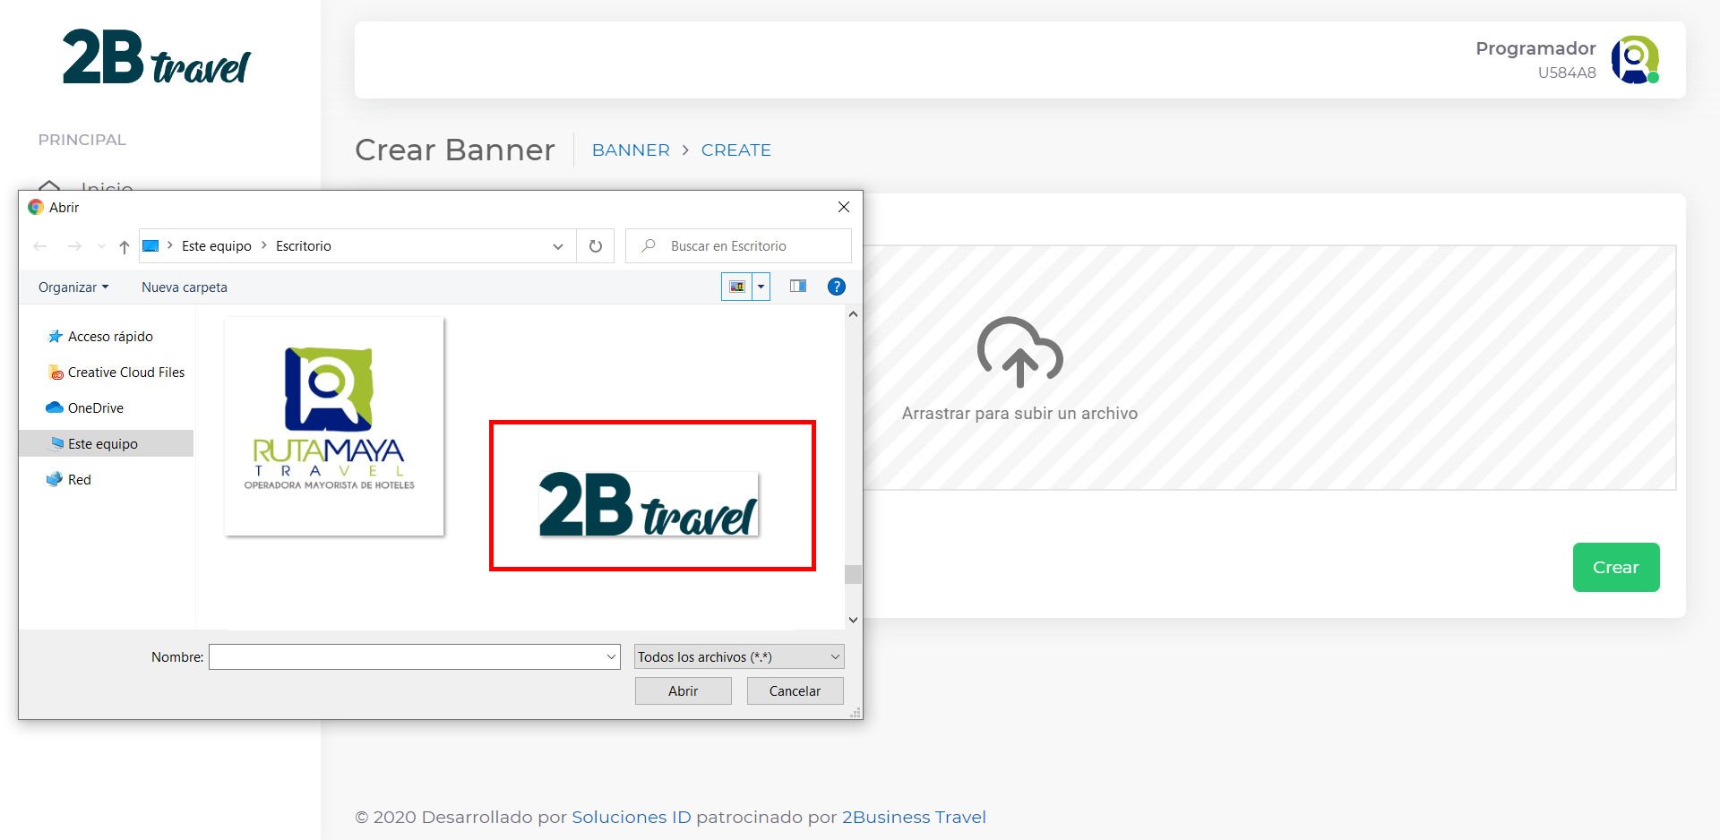
Task: Click the cloud upload icon
Action: tap(1019, 352)
